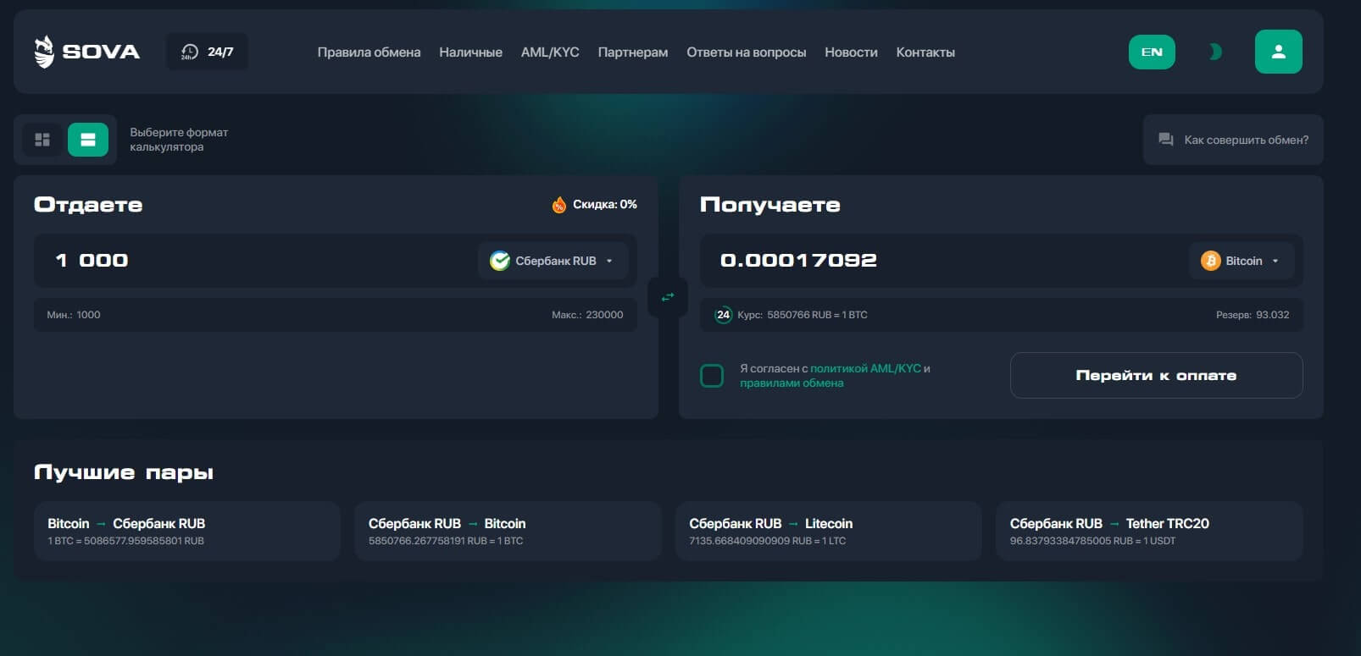This screenshot has width=1361, height=656.
Task: Check the AML/KYC agreement checkbox
Action: tap(712, 375)
